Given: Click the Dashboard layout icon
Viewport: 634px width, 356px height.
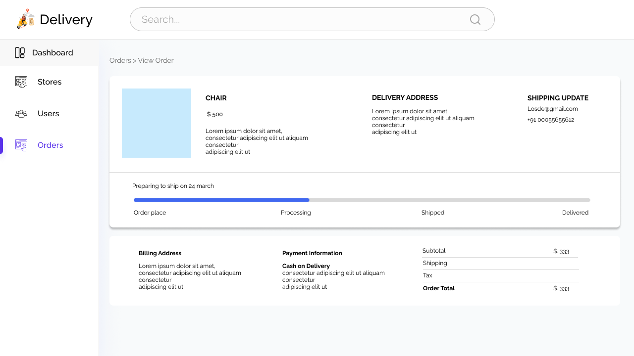Looking at the screenshot, I should coord(20,53).
